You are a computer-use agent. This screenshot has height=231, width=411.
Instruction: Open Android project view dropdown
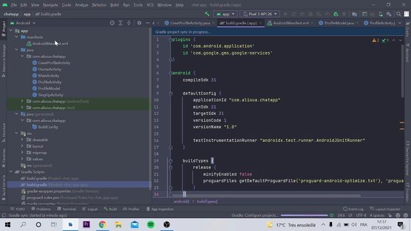23,23
